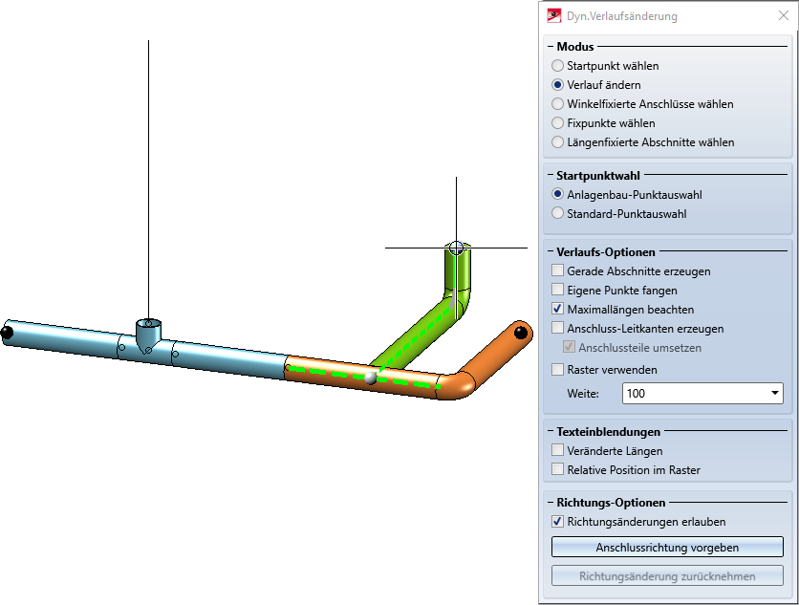Click the orange elbow bend of the pipe

(x=456, y=386)
